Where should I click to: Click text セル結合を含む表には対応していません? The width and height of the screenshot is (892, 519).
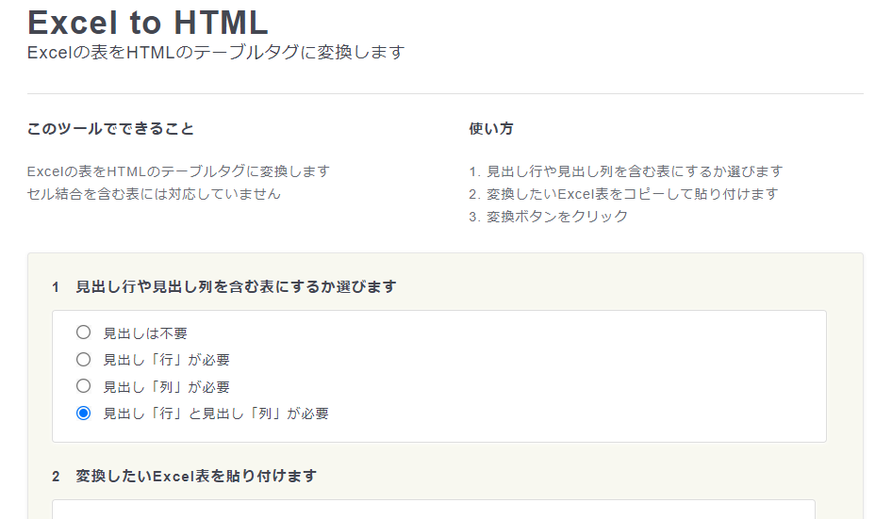(154, 194)
